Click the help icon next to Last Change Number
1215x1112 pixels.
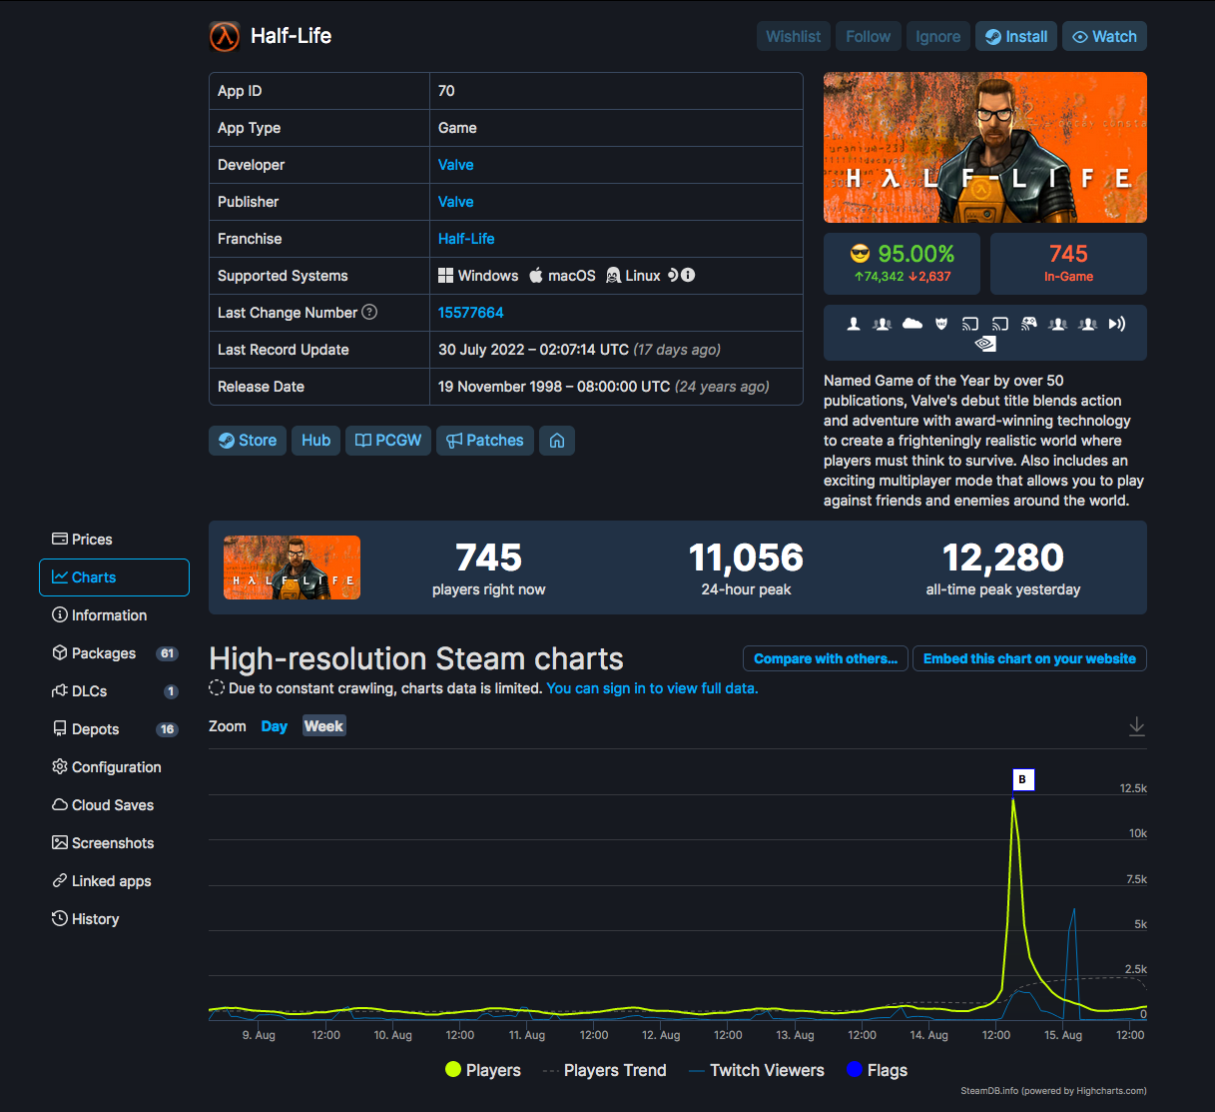point(369,312)
